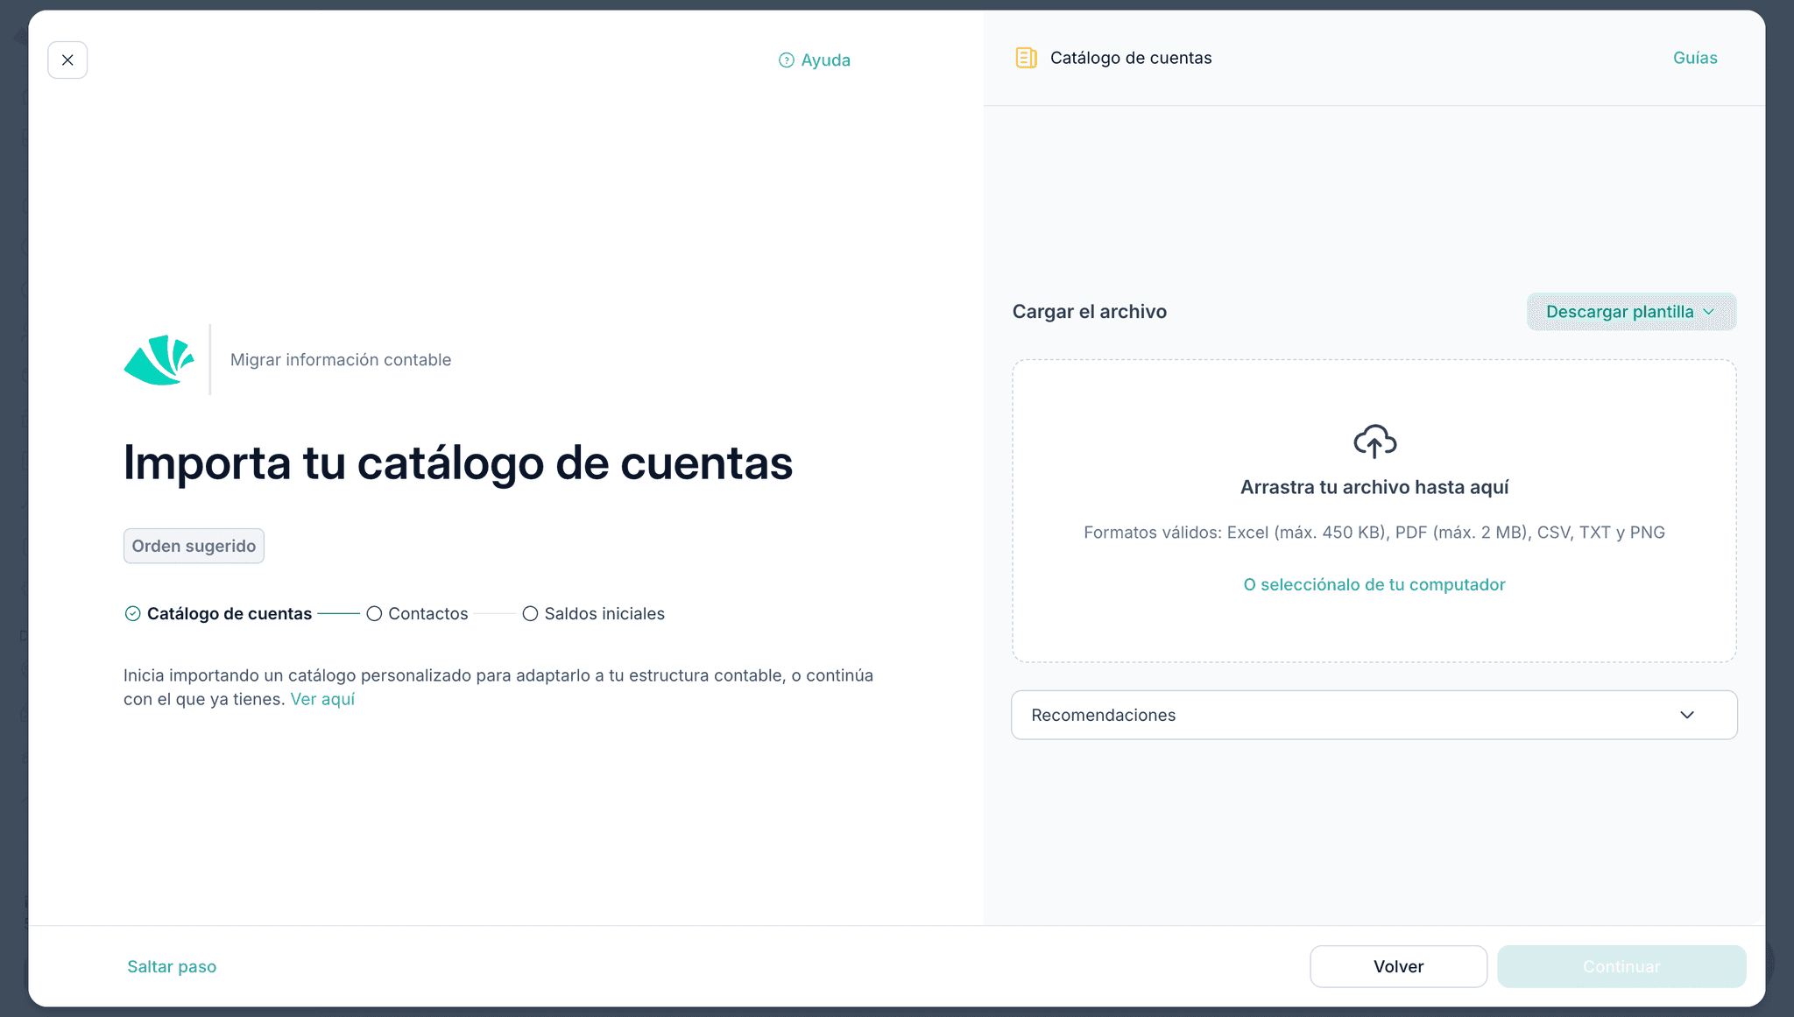Click the Catálogo de cuentas step label

pyautogui.click(x=230, y=614)
